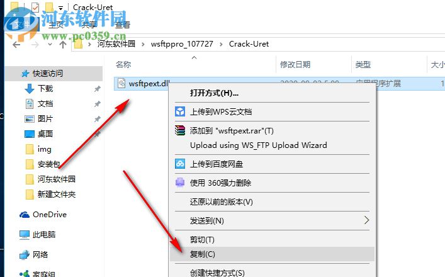The image size is (445, 277).
Task: Expand chevron after 河东软件园 breadcrumb
Action: point(143,44)
